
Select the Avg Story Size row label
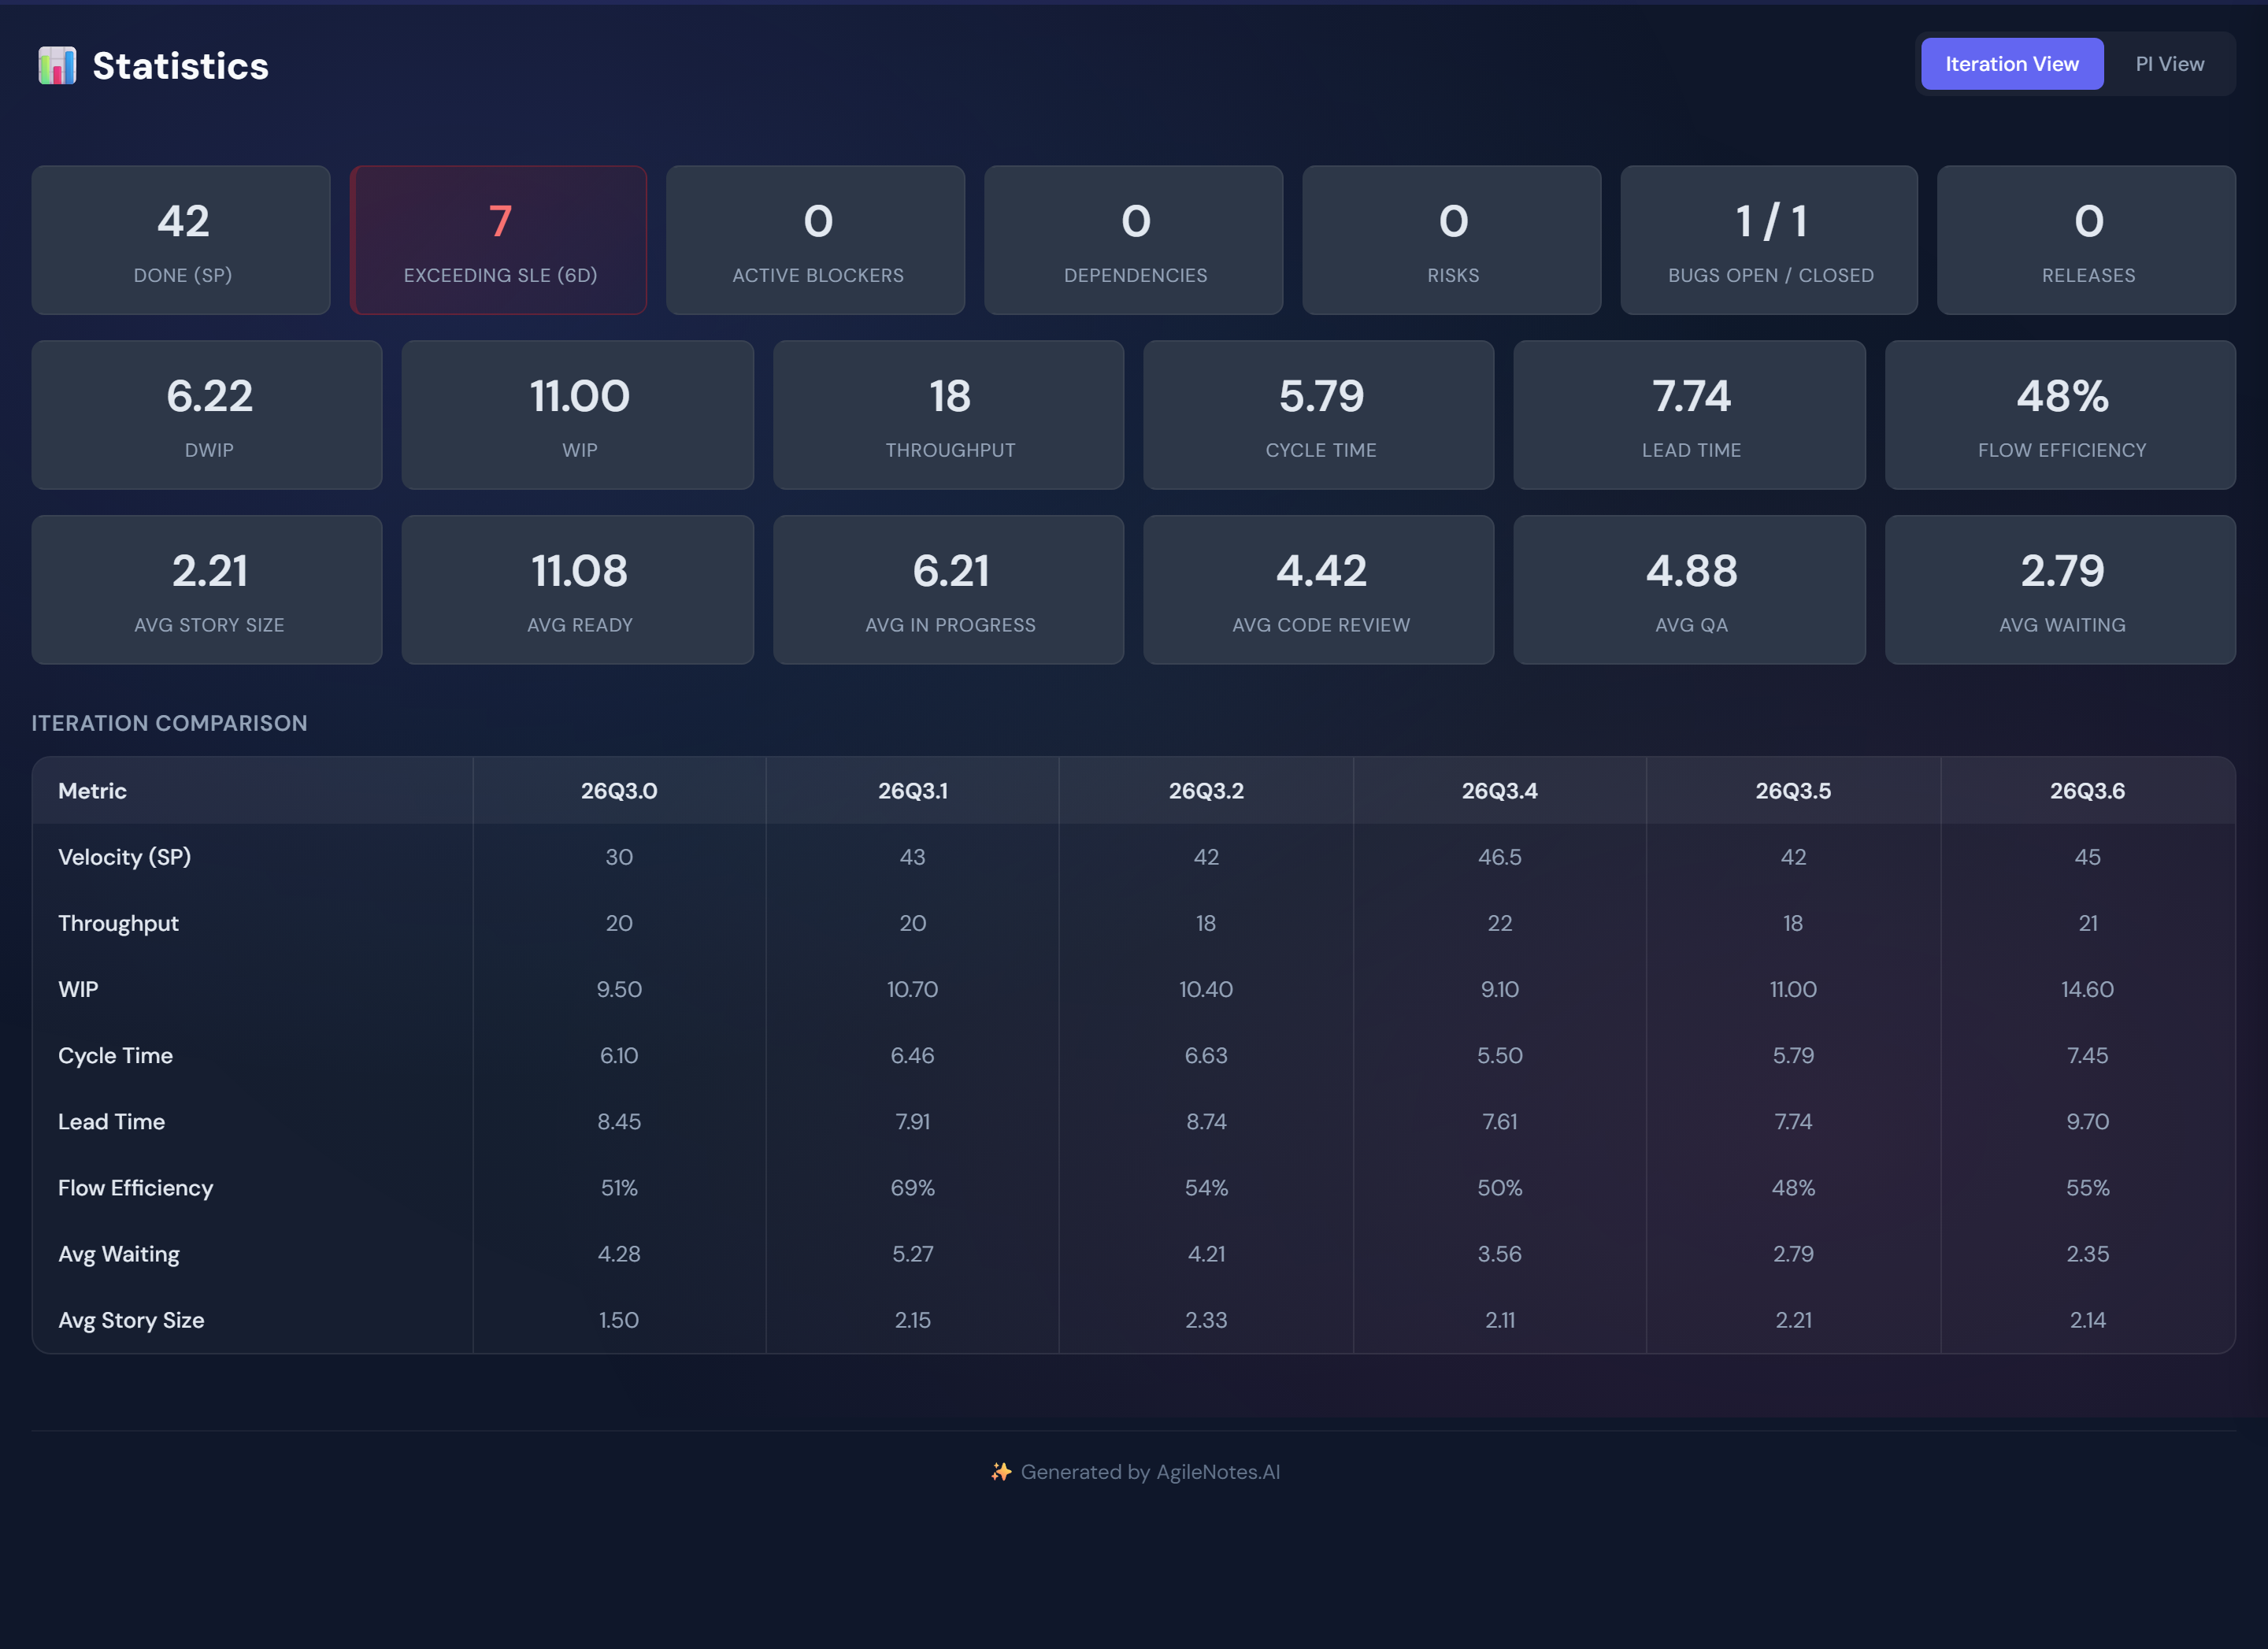pos(131,1320)
